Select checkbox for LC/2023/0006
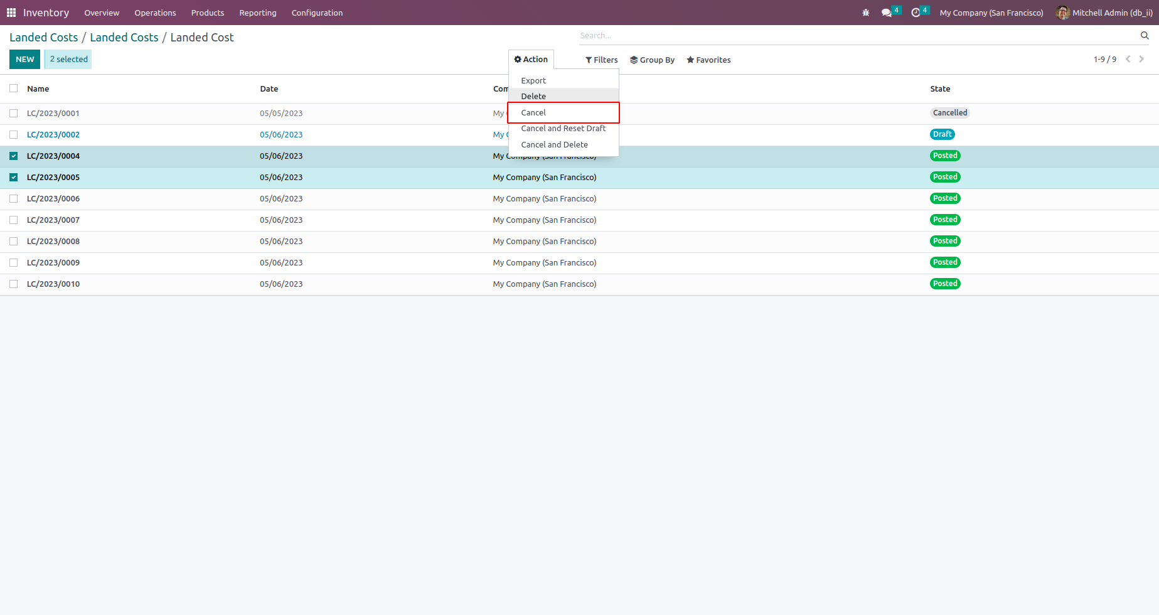The image size is (1159, 615). coord(14,199)
